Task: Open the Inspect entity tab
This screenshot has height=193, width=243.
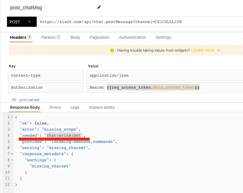Action: pyautogui.click(x=102, y=107)
